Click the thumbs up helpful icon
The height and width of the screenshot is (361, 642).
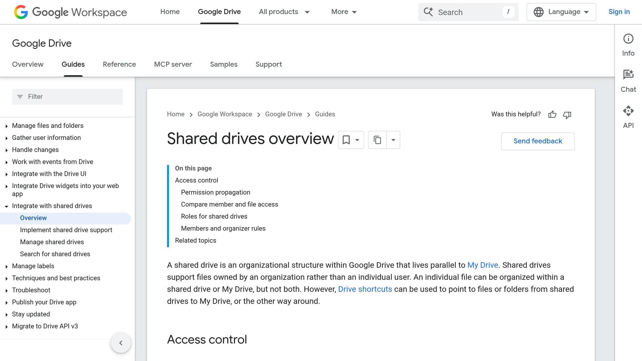pyautogui.click(x=552, y=115)
